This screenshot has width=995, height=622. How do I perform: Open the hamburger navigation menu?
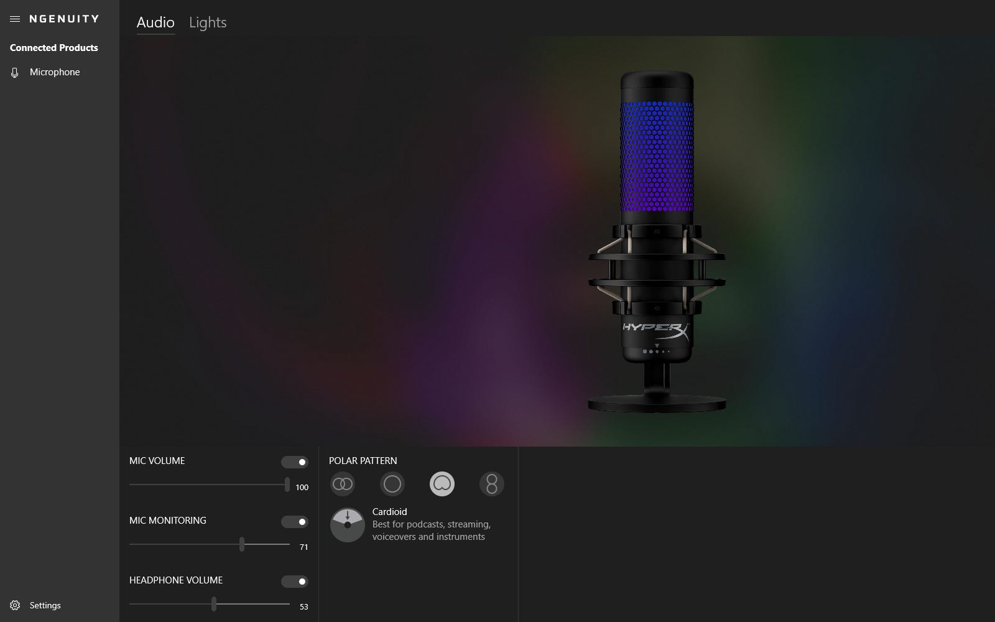point(15,19)
